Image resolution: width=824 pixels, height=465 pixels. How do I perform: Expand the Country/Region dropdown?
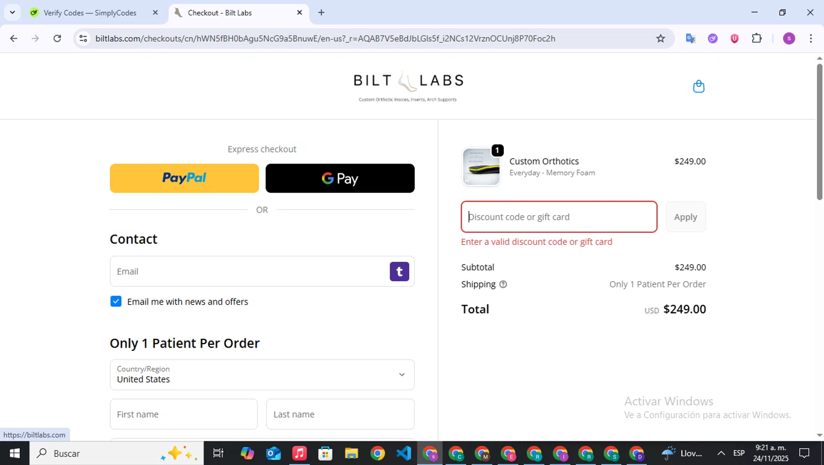click(262, 375)
